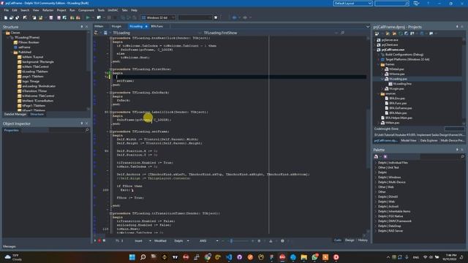Open the Messages panel at the bottom
The height and width of the screenshot is (263, 468).
click(10, 246)
